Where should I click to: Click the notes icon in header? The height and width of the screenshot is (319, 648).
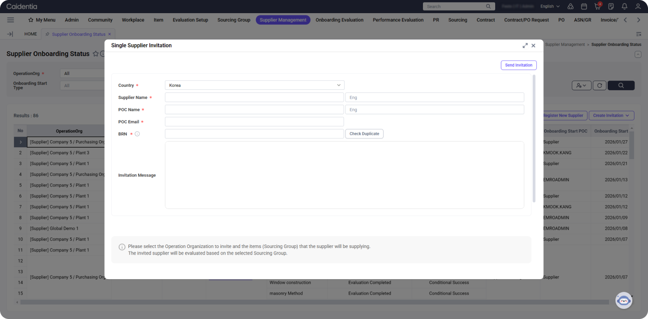[611, 7]
